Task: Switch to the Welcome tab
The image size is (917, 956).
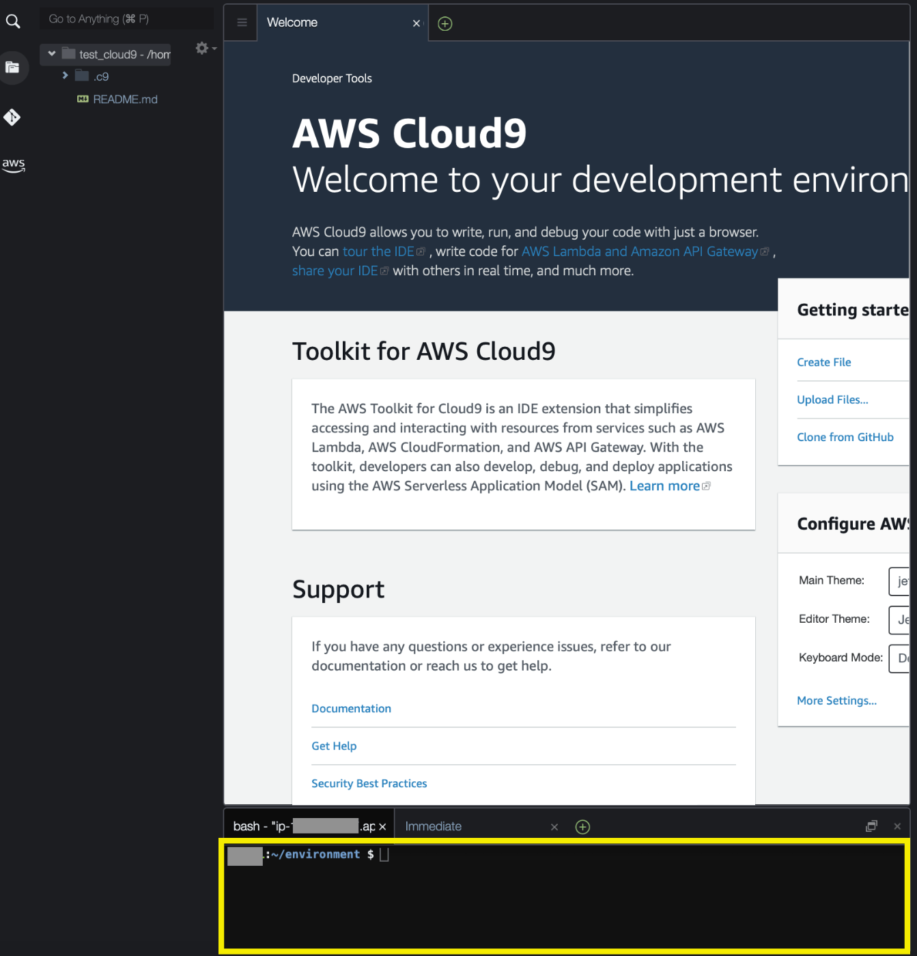Action: tap(292, 23)
